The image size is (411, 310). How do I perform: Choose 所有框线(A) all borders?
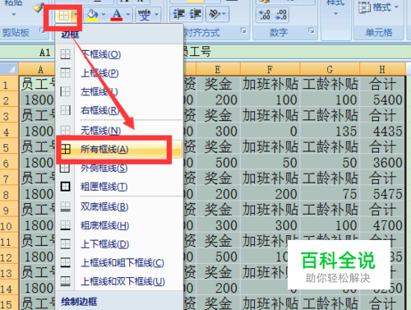coord(119,149)
